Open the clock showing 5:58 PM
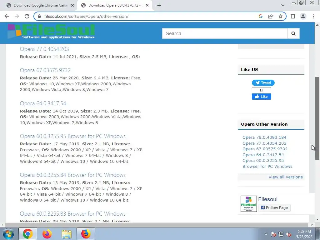The width and height of the screenshot is (320, 240). (304, 234)
